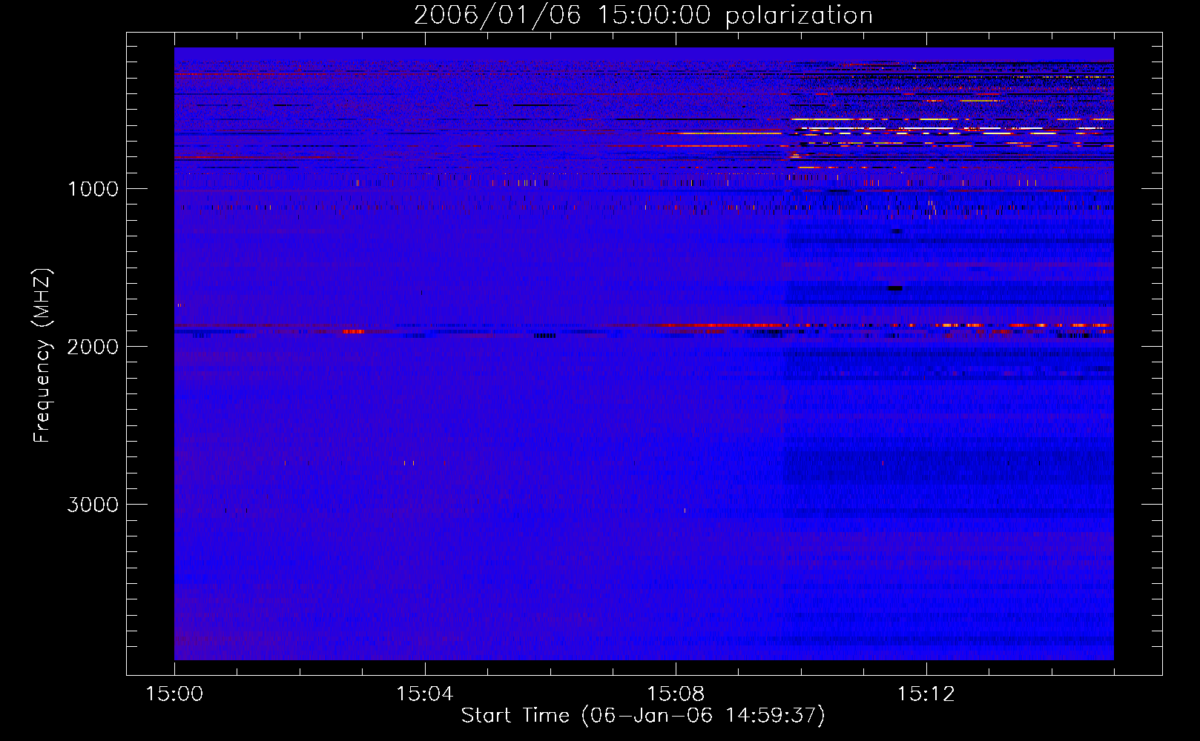This screenshot has width=1200, height=741.
Task: Click the 15:04 time tick label
Action: click(425, 694)
